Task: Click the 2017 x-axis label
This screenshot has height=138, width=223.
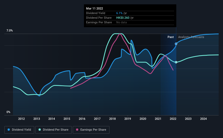Action: click(97, 119)
